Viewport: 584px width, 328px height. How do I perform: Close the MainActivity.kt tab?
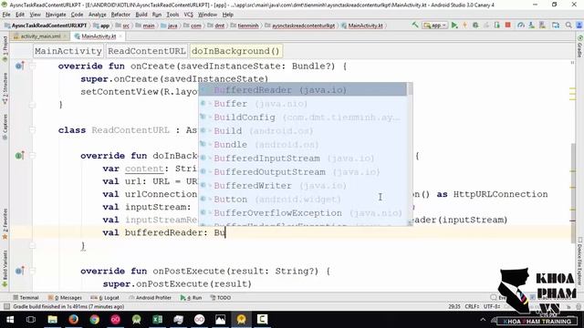[x=120, y=36]
